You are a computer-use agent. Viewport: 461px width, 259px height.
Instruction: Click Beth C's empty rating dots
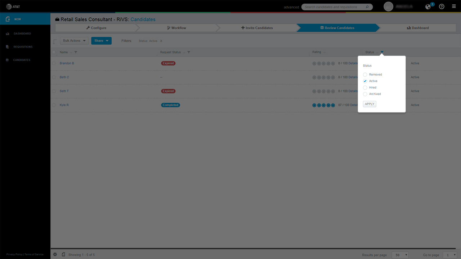click(x=324, y=77)
